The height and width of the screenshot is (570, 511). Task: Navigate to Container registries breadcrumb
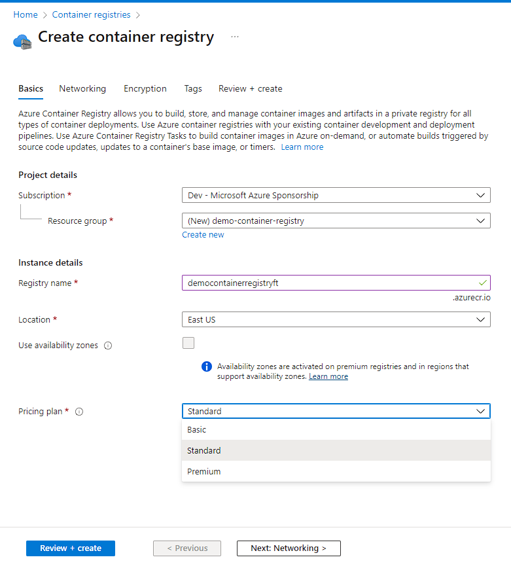pos(92,14)
